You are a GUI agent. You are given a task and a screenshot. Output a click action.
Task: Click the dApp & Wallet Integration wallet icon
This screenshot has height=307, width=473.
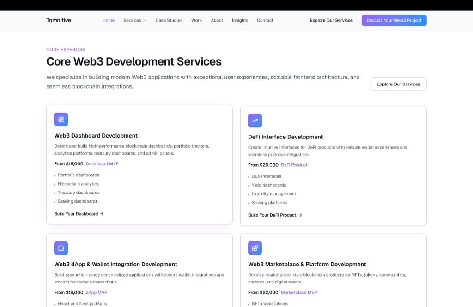pos(61,248)
